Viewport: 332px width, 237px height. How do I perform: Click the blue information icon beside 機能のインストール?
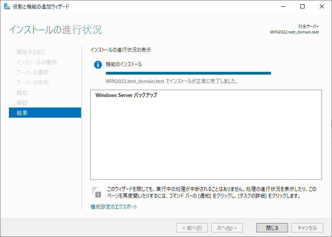tap(98, 64)
